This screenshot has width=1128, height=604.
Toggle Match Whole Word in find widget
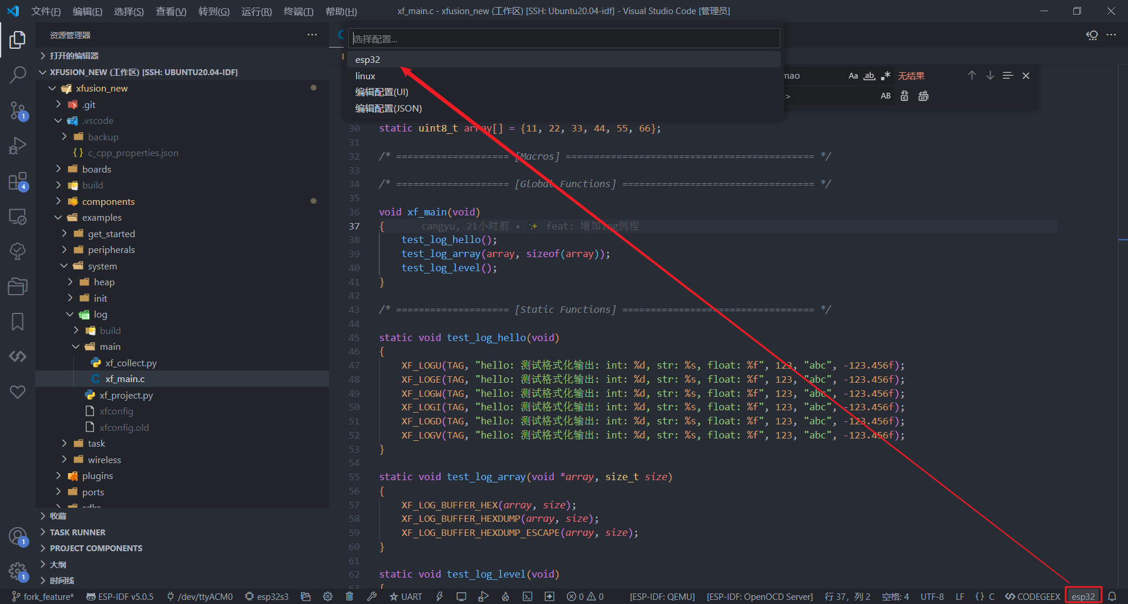click(x=869, y=76)
